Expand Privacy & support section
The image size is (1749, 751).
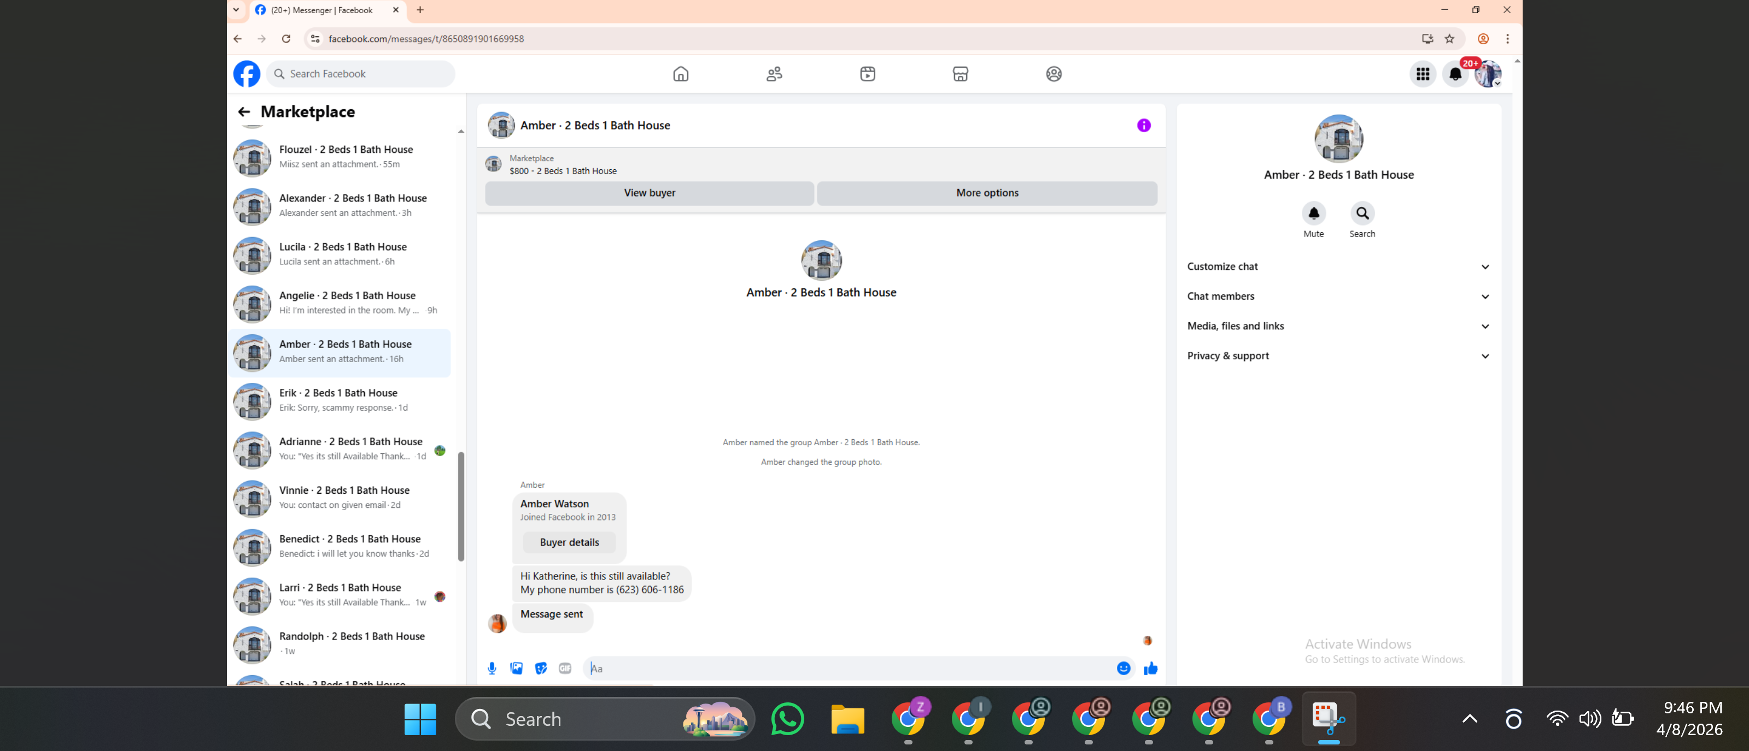coord(1338,356)
